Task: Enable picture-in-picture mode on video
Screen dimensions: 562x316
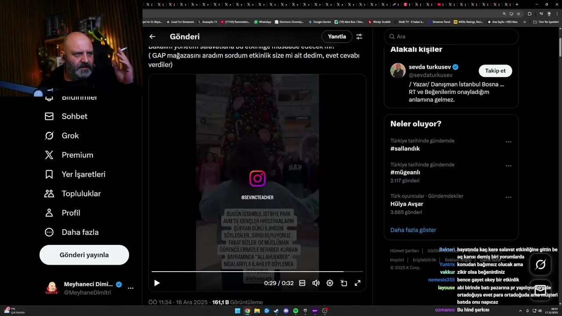Action: pos(344,283)
